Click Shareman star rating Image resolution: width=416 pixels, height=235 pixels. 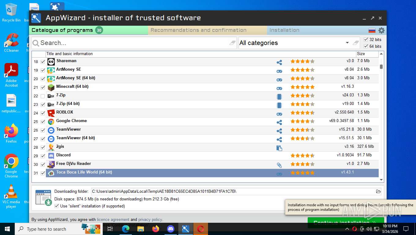coord(303,61)
